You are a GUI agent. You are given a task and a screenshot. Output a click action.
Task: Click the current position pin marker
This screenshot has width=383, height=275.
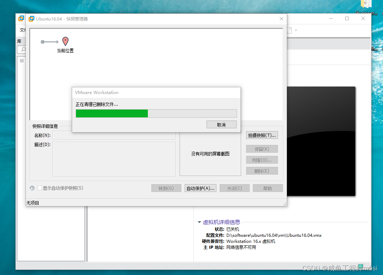[x=65, y=41]
